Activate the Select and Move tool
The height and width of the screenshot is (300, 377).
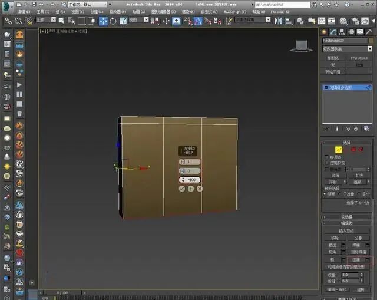[103, 21]
